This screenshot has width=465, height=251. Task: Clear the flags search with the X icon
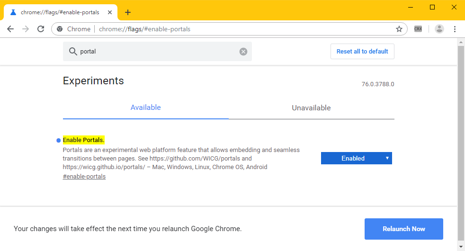tap(243, 52)
